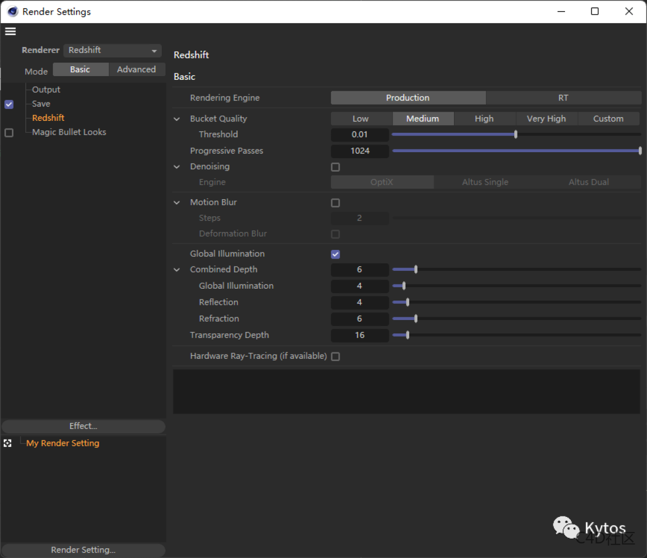The image size is (647, 558).
Task: Click the Effect... button
Action: click(x=83, y=426)
